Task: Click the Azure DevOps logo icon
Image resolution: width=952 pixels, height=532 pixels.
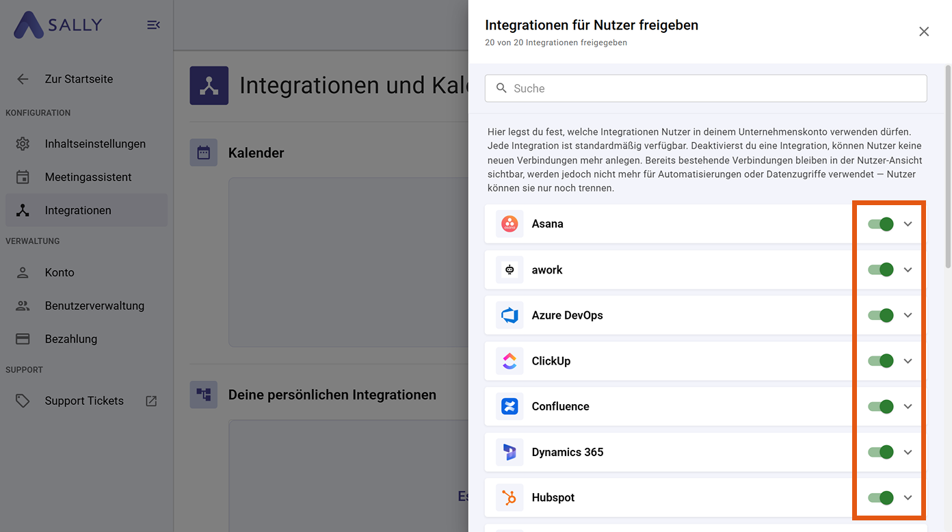Action: pos(510,315)
